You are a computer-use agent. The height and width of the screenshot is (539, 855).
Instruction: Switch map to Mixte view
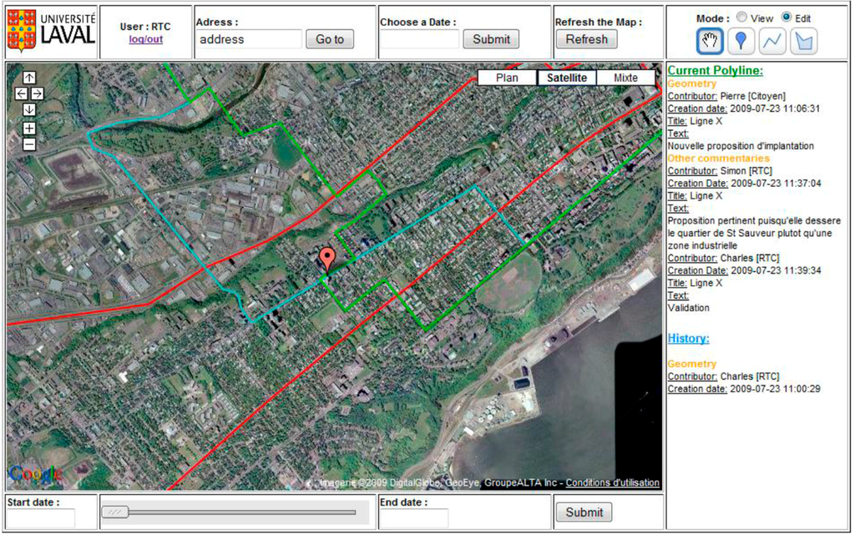click(625, 78)
